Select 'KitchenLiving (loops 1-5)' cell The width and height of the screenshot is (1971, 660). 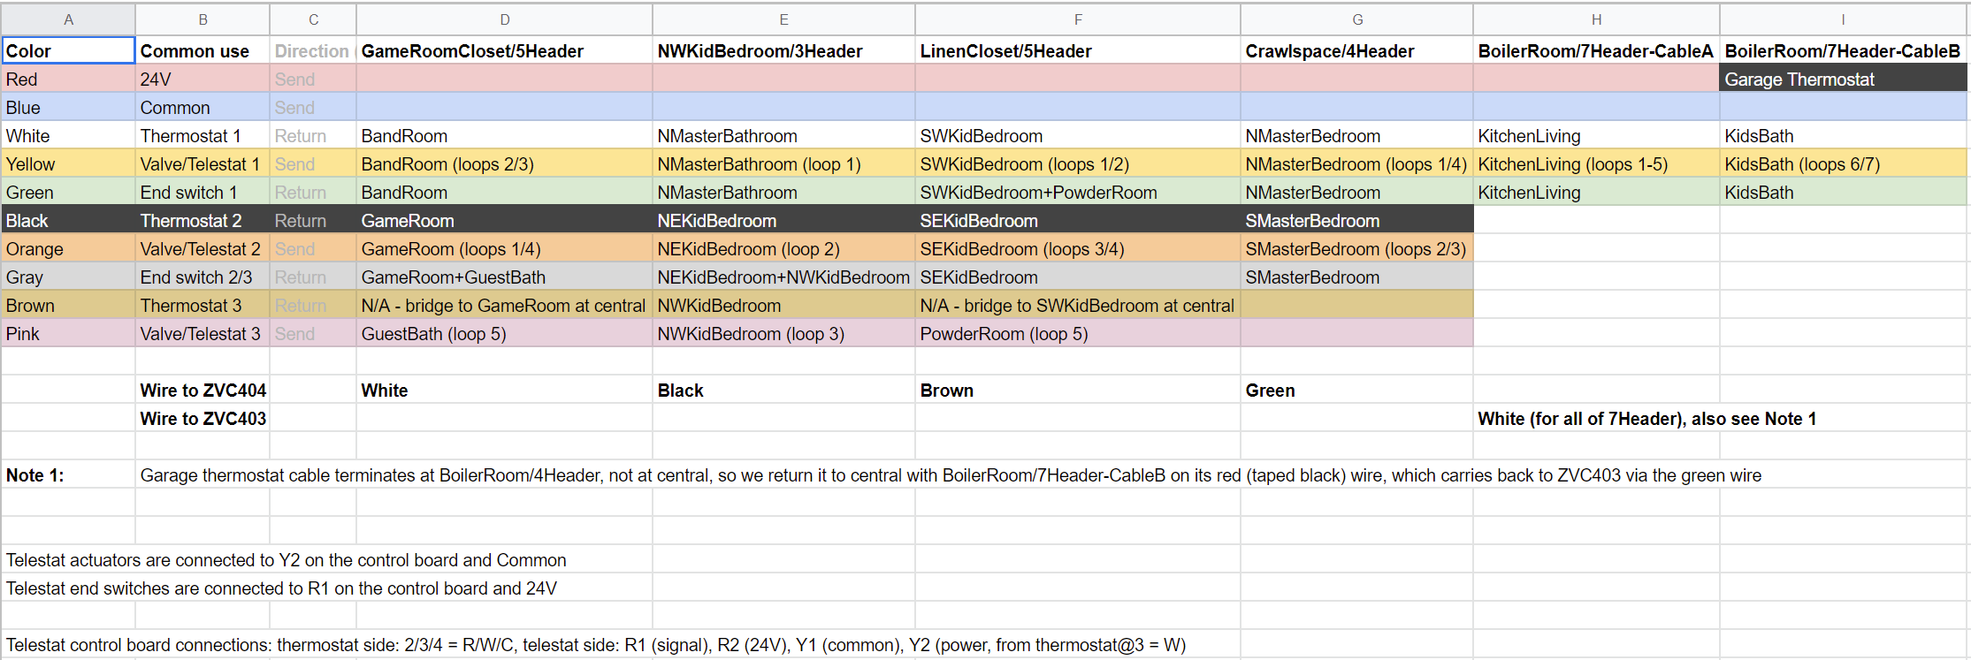pos(1596,163)
